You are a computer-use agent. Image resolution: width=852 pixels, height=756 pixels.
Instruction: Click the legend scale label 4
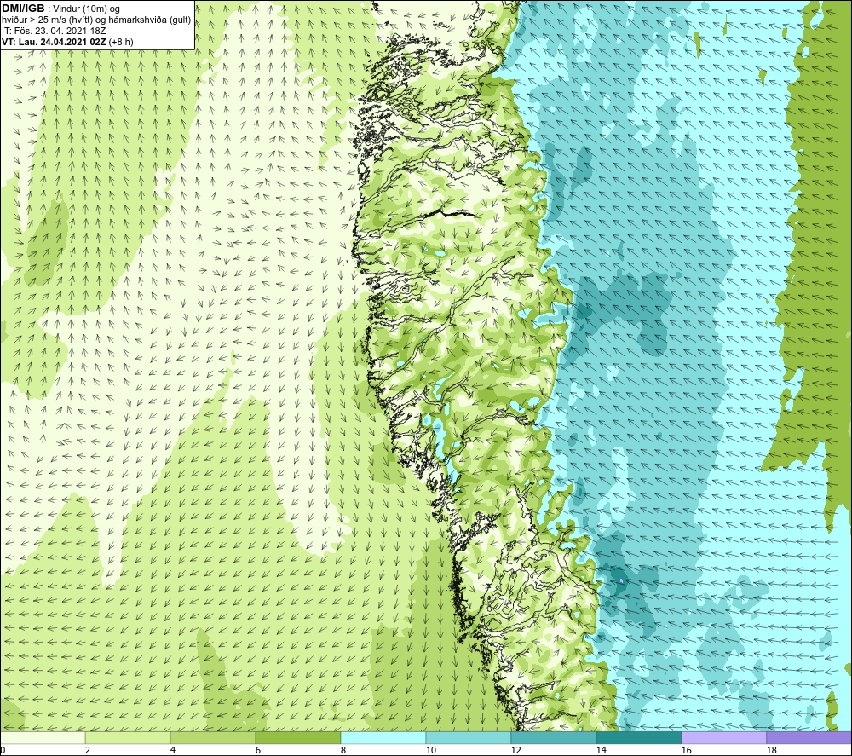[x=173, y=750]
